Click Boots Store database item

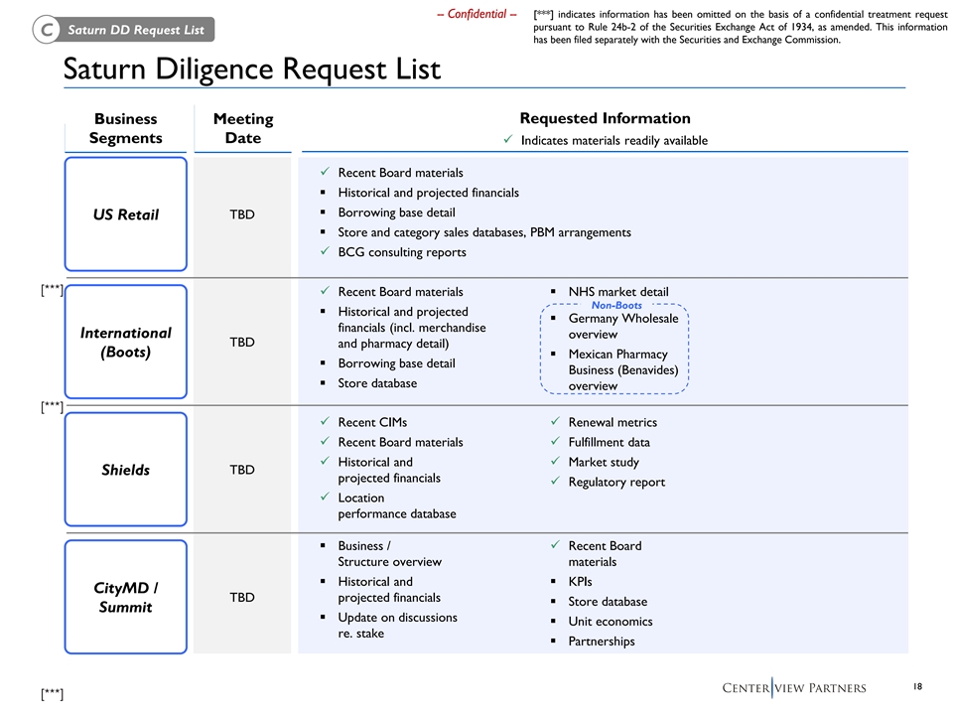click(377, 383)
